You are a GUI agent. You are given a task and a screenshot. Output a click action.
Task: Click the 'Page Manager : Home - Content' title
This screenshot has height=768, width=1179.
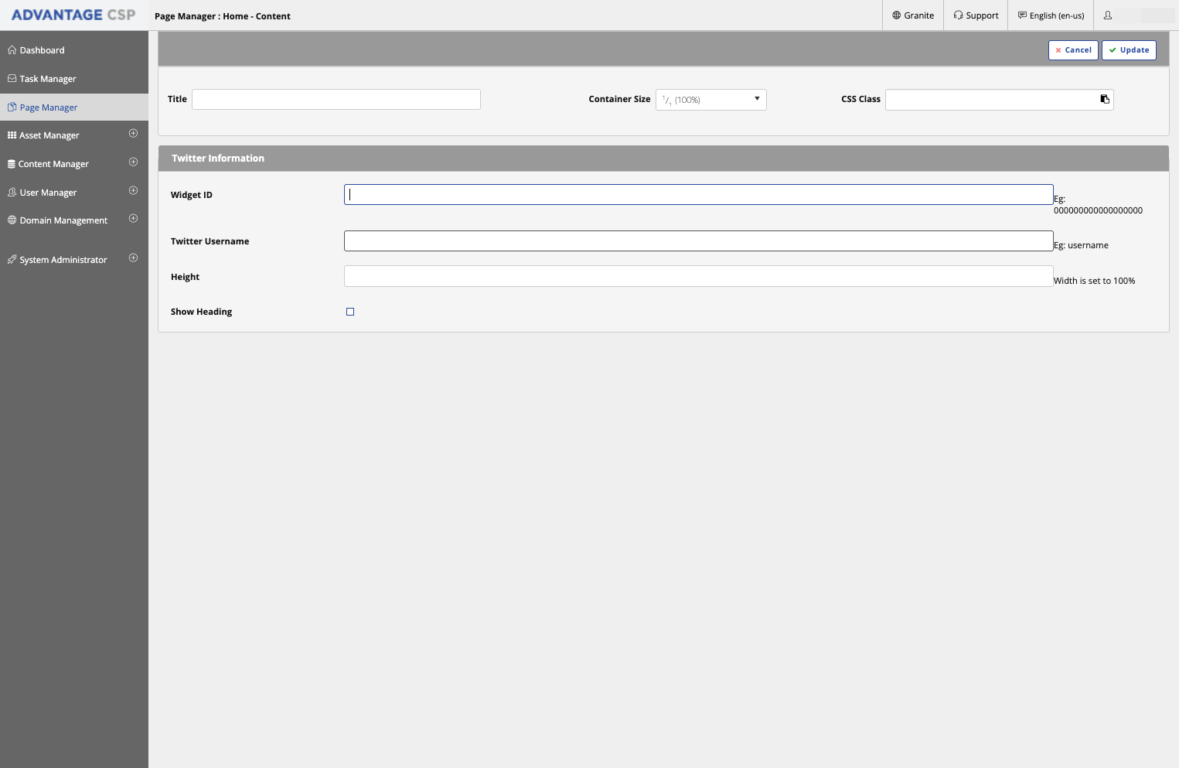coord(223,16)
